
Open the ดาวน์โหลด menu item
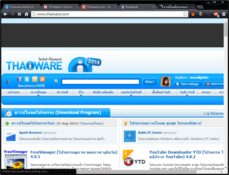[38, 92]
